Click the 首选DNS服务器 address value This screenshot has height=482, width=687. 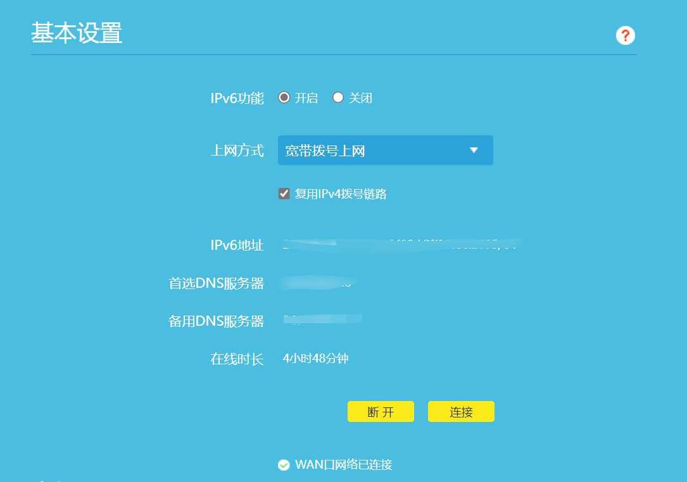tap(318, 283)
